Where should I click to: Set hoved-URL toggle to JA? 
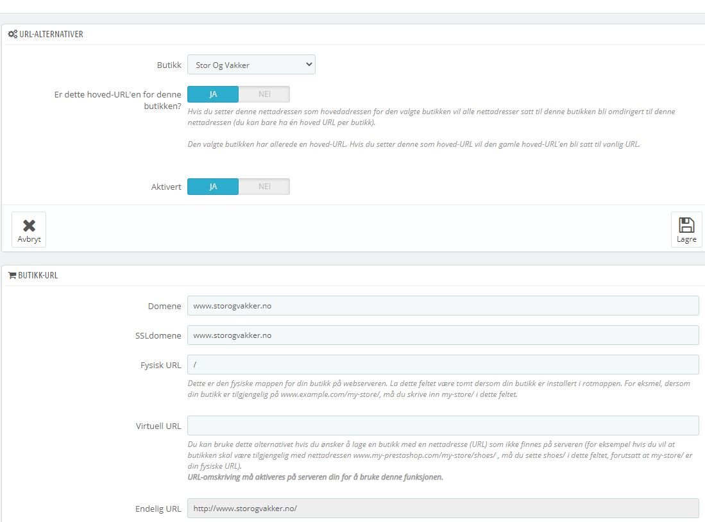213,94
